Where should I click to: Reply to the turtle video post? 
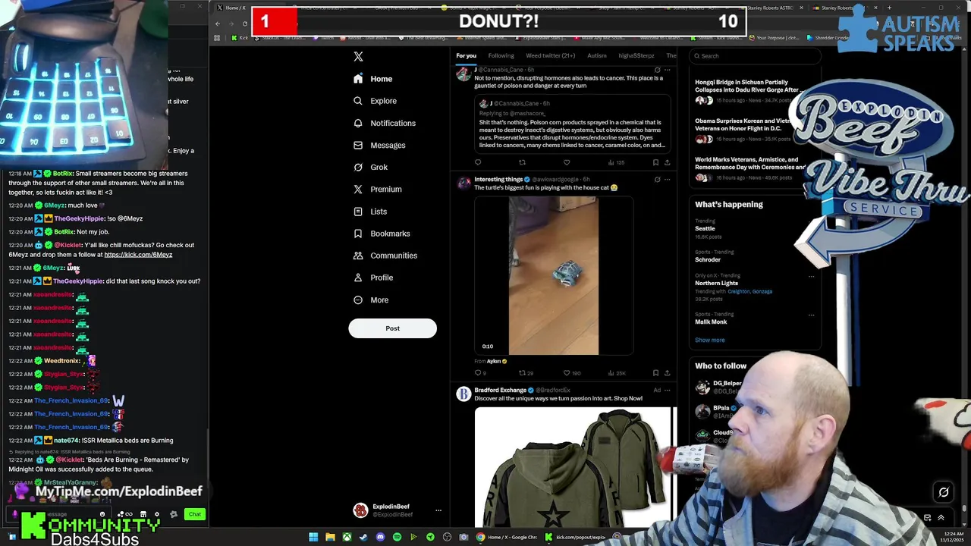(480, 373)
